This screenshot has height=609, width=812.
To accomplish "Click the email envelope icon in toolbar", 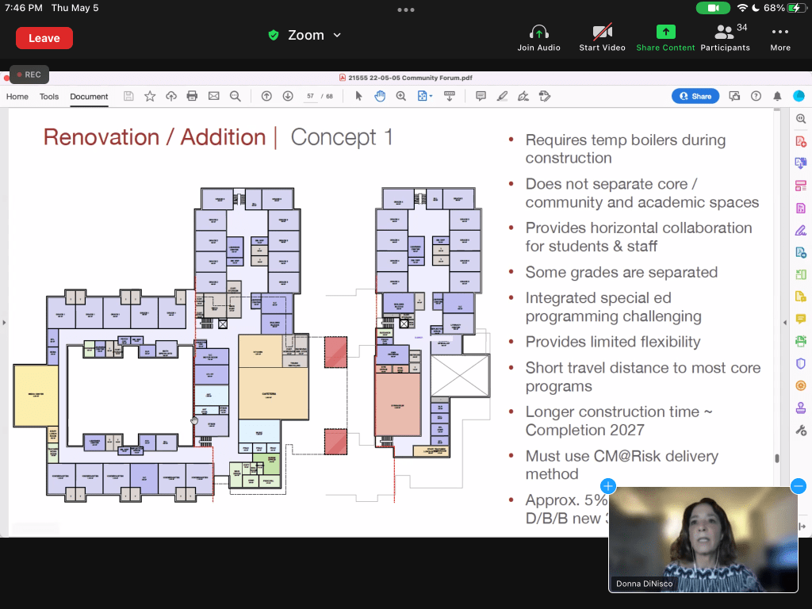I will point(213,96).
